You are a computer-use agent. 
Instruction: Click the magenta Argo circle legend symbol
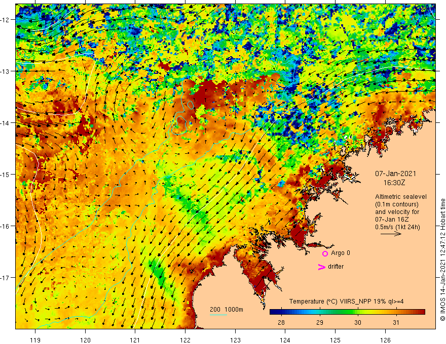click(325, 253)
